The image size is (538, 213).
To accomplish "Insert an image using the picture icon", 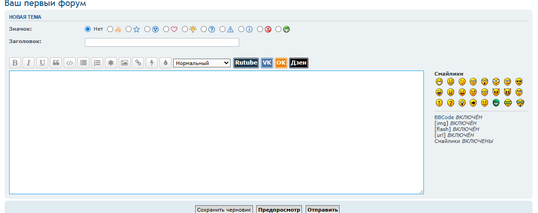I will click(125, 63).
